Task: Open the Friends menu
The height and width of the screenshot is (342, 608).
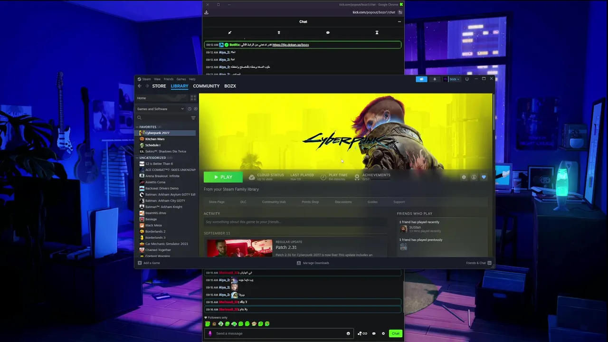Action: pyautogui.click(x=169, y=79)
